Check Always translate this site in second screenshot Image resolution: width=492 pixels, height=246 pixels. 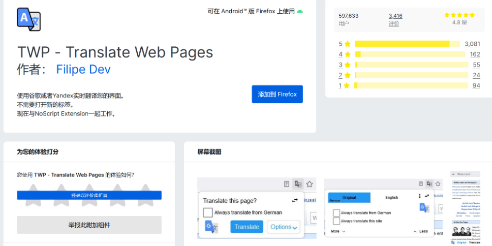(x=337, y=221)
